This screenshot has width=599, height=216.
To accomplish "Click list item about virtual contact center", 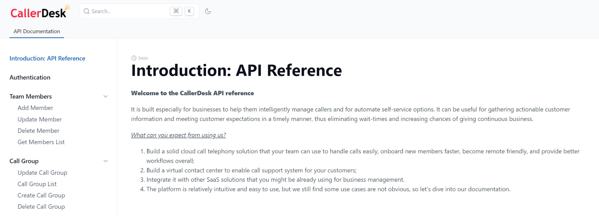I will (251, 170).
